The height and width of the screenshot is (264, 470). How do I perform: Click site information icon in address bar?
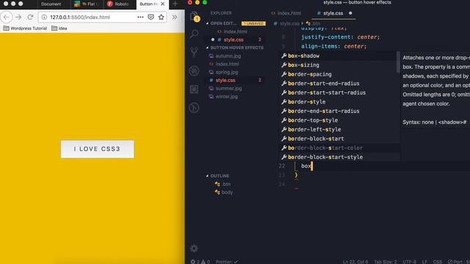[44, 17]
